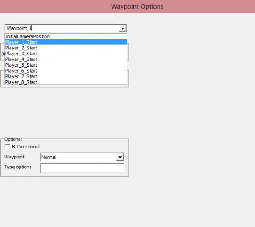255x227 pixels.
Task: Choose Player_5_Start from the list
Action: click(66, 65)
